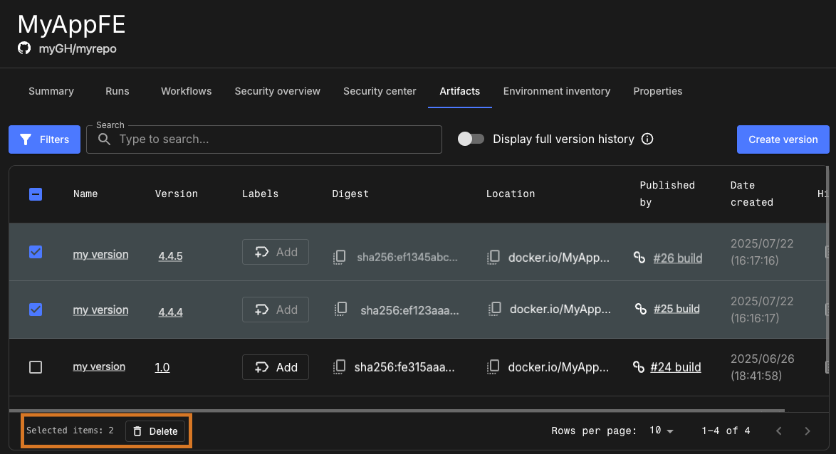This screenshot has height=454, width=836.
Task: Click the search magnifier icon in the search field
Action: tap(104, 139)
